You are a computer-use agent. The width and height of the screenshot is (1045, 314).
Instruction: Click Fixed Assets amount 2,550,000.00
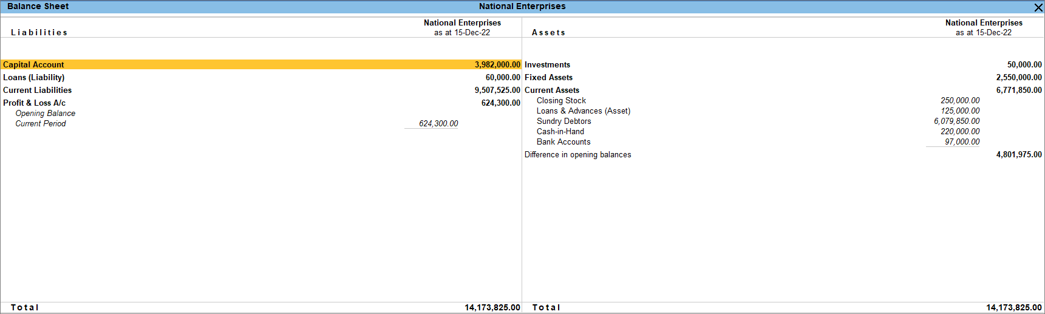click(1019, 77)
